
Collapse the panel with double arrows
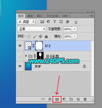(88, 12)
